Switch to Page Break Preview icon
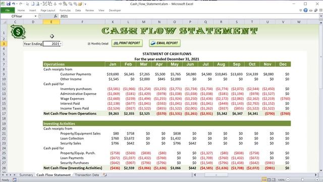323x182 pixels. [274, 180]
